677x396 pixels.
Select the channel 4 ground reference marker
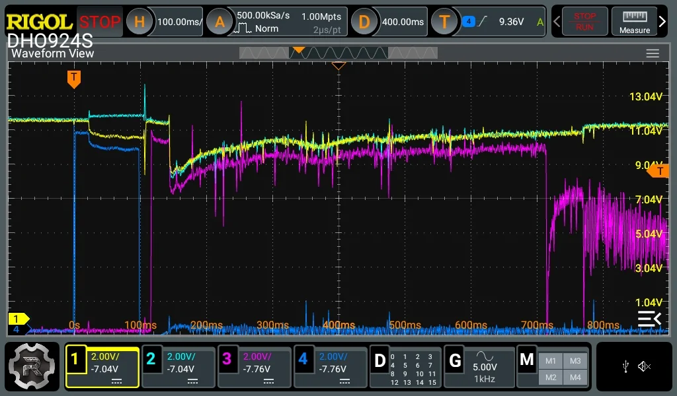coord(18,329)
